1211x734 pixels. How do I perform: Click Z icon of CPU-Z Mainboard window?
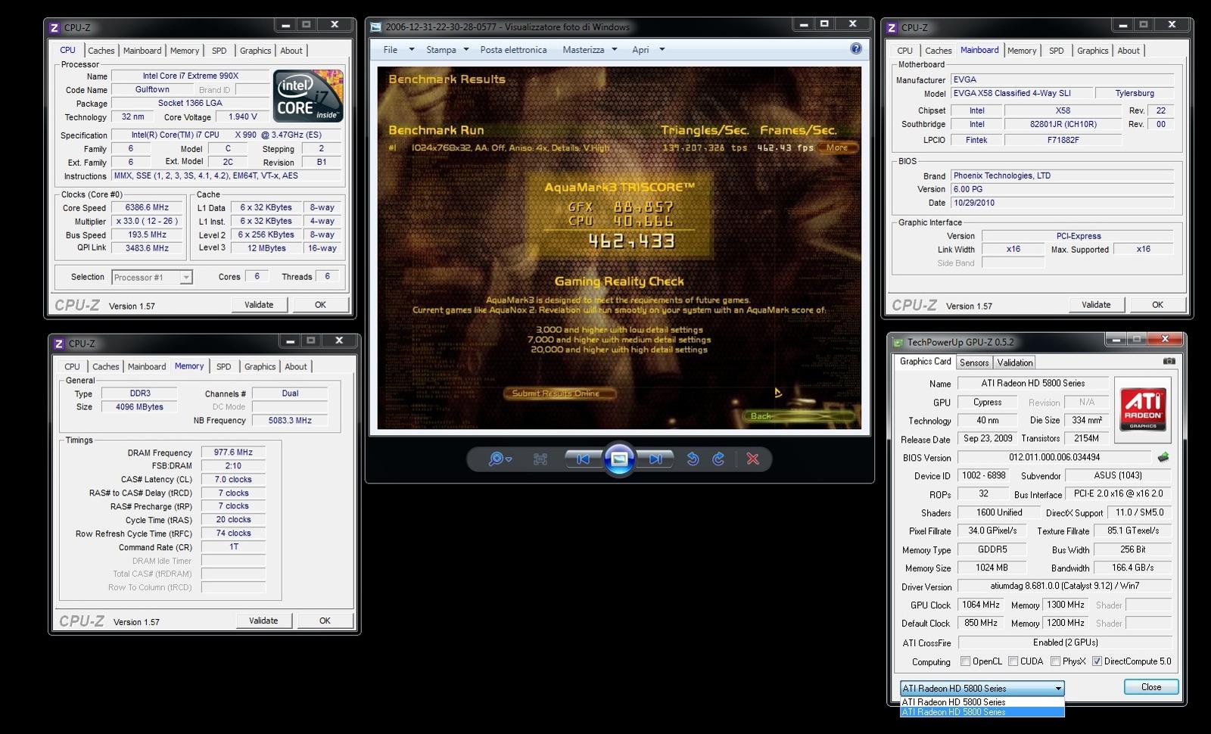[x=892, y=28]
